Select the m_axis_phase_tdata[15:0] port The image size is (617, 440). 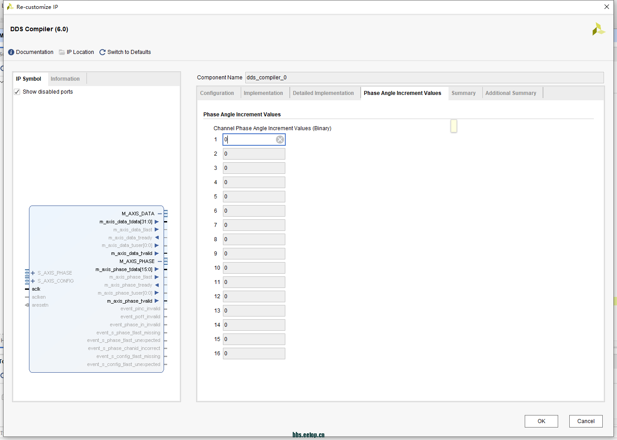124,269
